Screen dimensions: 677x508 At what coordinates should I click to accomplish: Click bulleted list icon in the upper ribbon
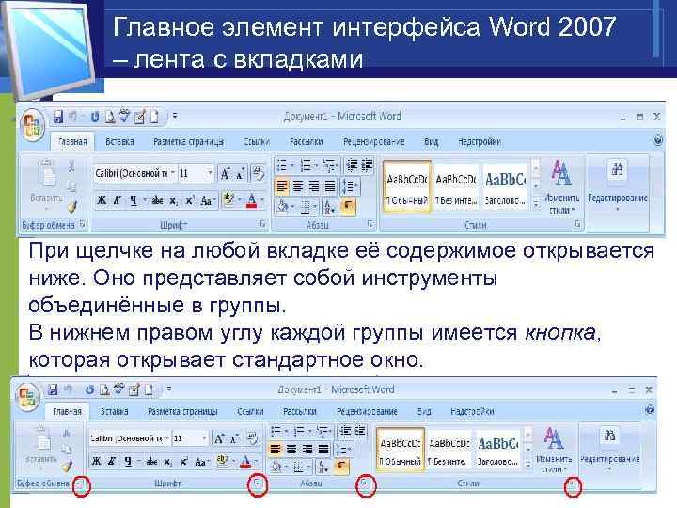click(284, 166)
